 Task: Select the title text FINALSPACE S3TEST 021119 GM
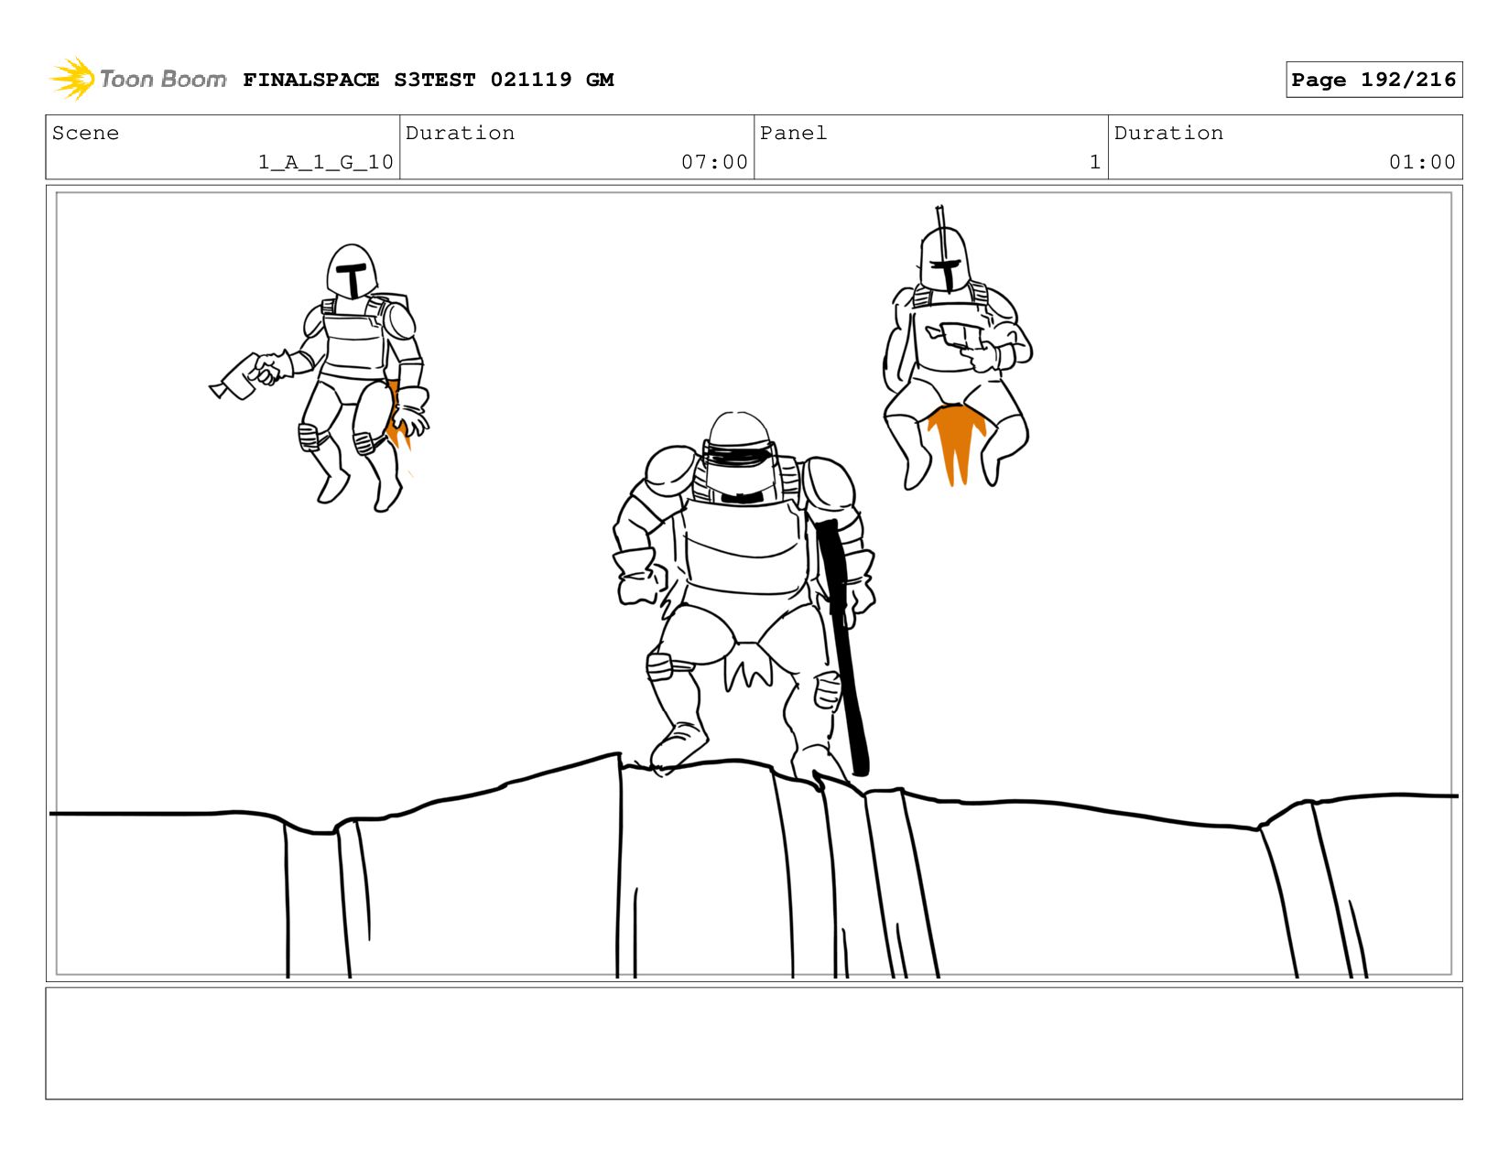pyautogui.click(x=429, y=80)
